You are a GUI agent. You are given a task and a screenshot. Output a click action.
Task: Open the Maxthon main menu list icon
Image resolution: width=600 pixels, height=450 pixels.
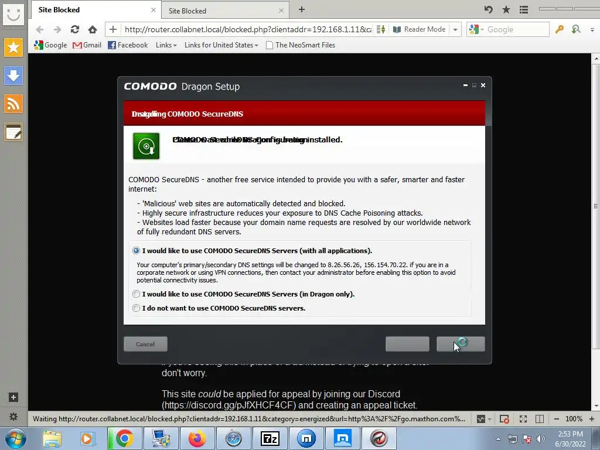[x=524, y=9]
